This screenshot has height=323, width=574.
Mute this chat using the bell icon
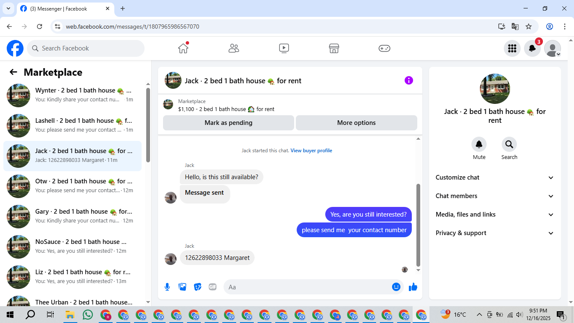click(479, 144)
